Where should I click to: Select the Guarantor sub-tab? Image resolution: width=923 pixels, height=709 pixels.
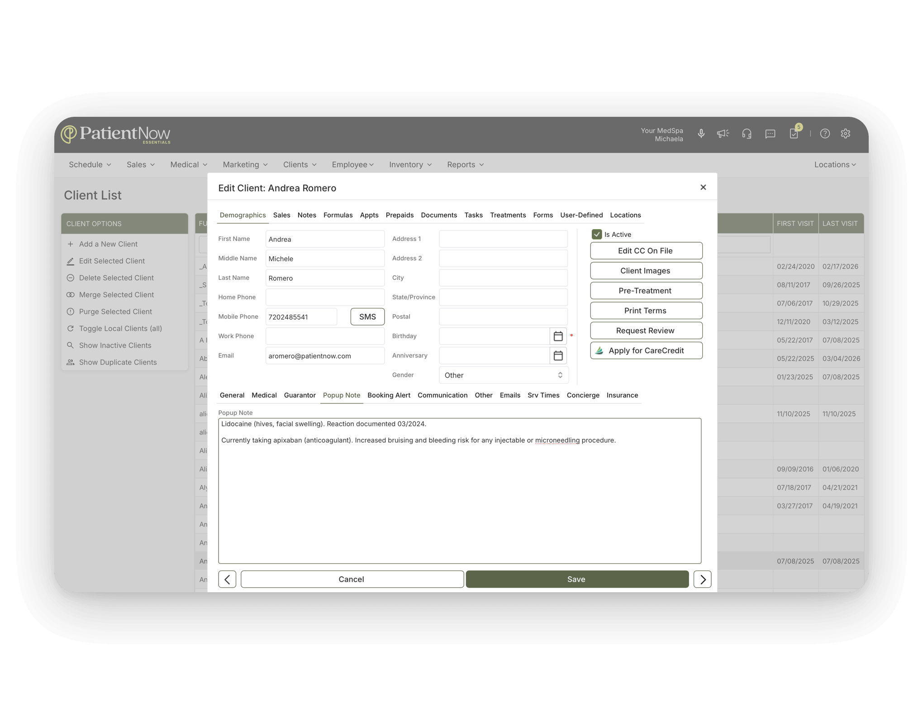300,395
